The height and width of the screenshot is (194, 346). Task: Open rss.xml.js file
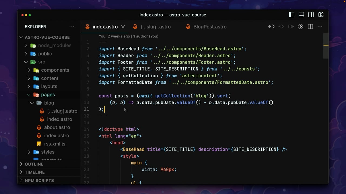(55, 144)
